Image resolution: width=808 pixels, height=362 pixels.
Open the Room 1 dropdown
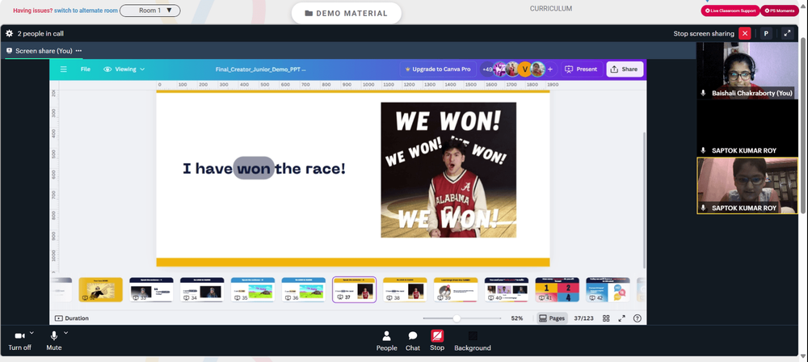click(x=150, y=11)
